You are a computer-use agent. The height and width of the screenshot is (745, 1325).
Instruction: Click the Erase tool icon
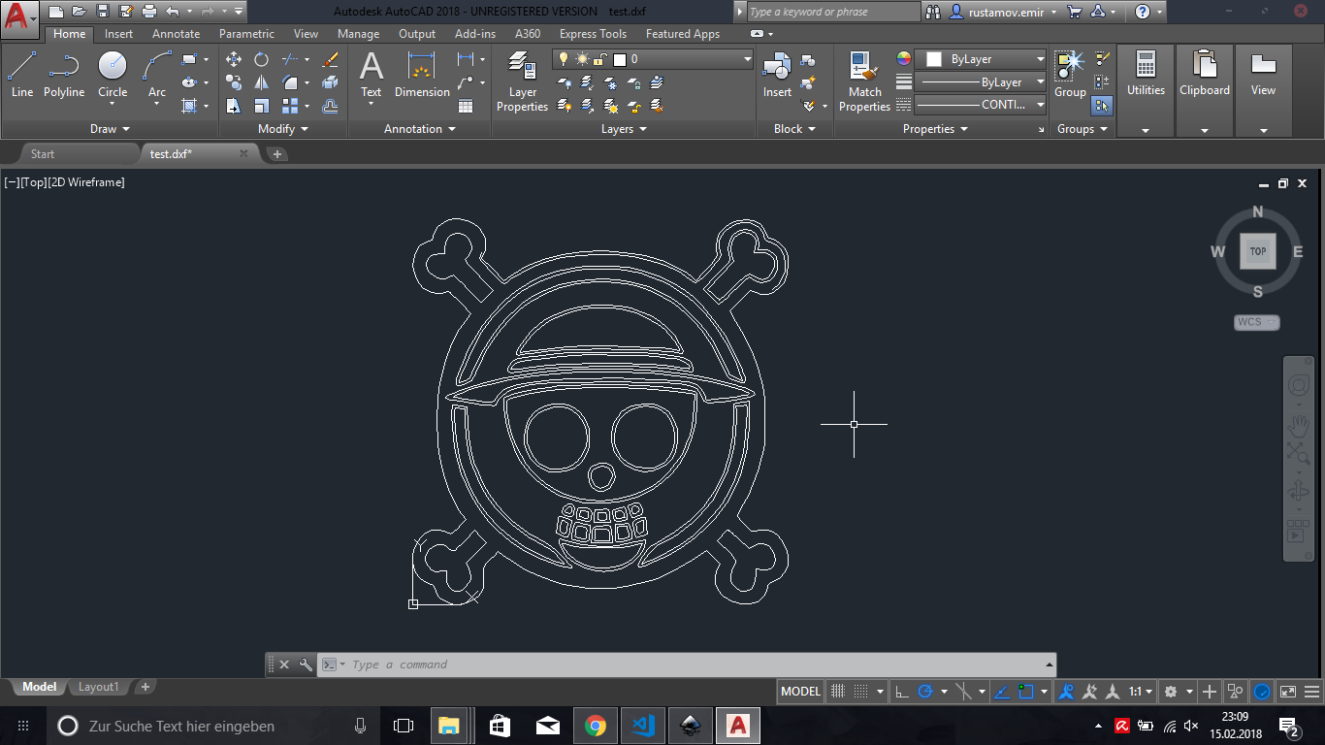point(331,59)
